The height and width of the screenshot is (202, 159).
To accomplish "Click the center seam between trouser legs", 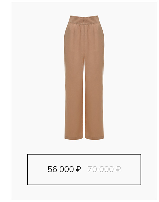I will coord(84,97).
